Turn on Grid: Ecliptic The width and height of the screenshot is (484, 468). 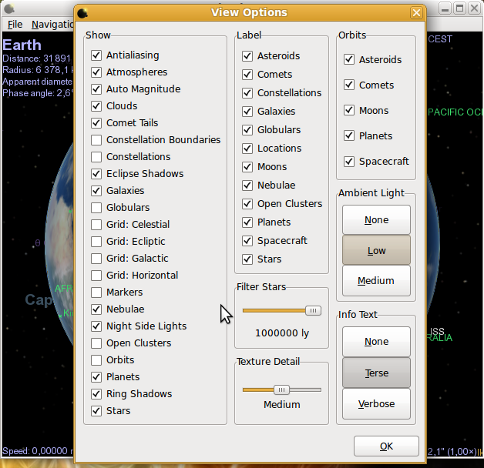pos(96,242)
